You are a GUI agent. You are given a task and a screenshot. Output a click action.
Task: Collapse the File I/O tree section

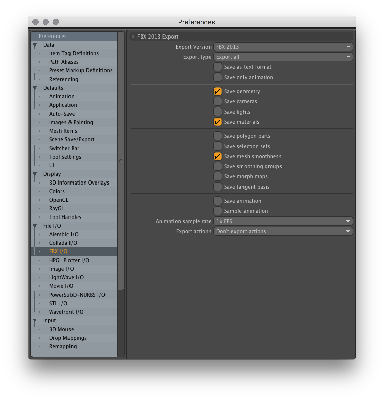coord(35,226)
